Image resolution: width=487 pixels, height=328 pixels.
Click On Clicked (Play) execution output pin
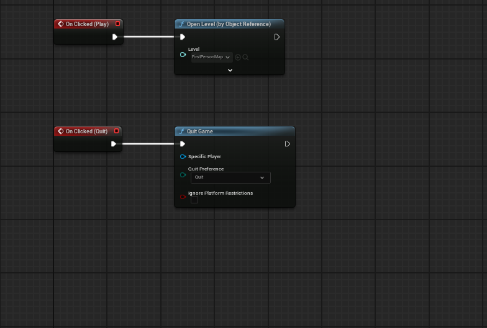point(114,37)
